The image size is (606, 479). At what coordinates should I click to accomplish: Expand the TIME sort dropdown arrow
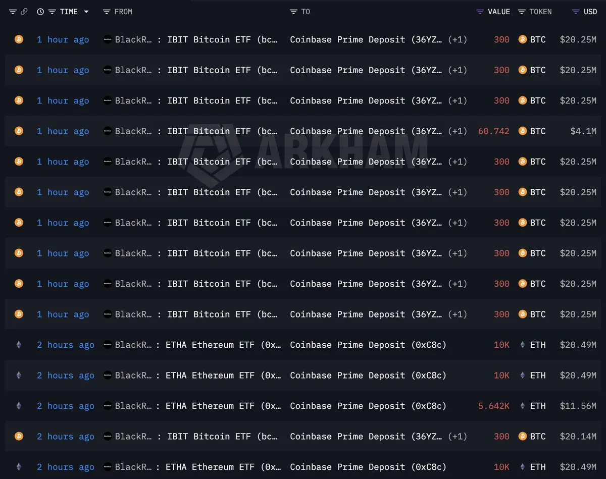click(x=86, y=12)
